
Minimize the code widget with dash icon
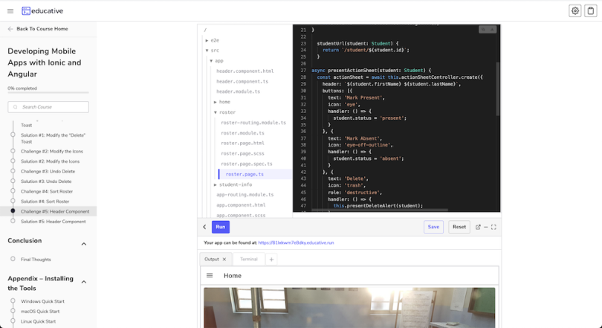[x=485, y=227]
